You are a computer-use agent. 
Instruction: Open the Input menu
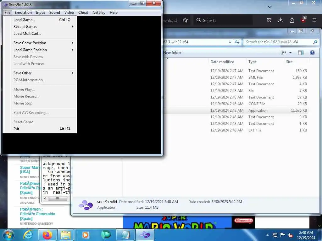[x=40, y=13]
